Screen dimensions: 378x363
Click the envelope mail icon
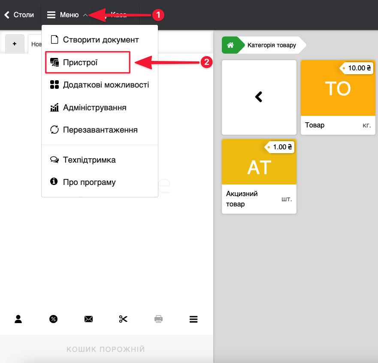88,319
